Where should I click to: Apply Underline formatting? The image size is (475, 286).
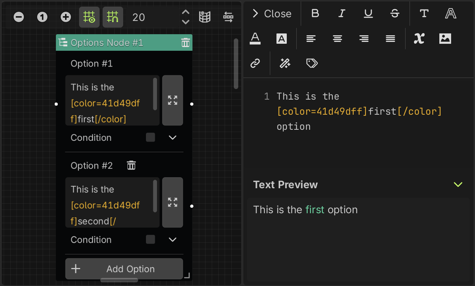(x=368, y=14)
